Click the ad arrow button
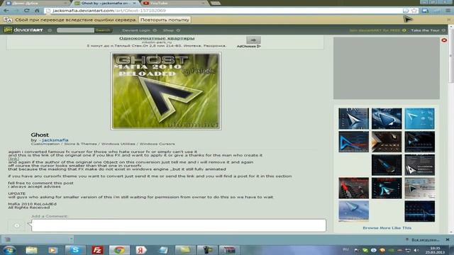The height and width of the screenshot is (255, 454). (x=253, y=40)
